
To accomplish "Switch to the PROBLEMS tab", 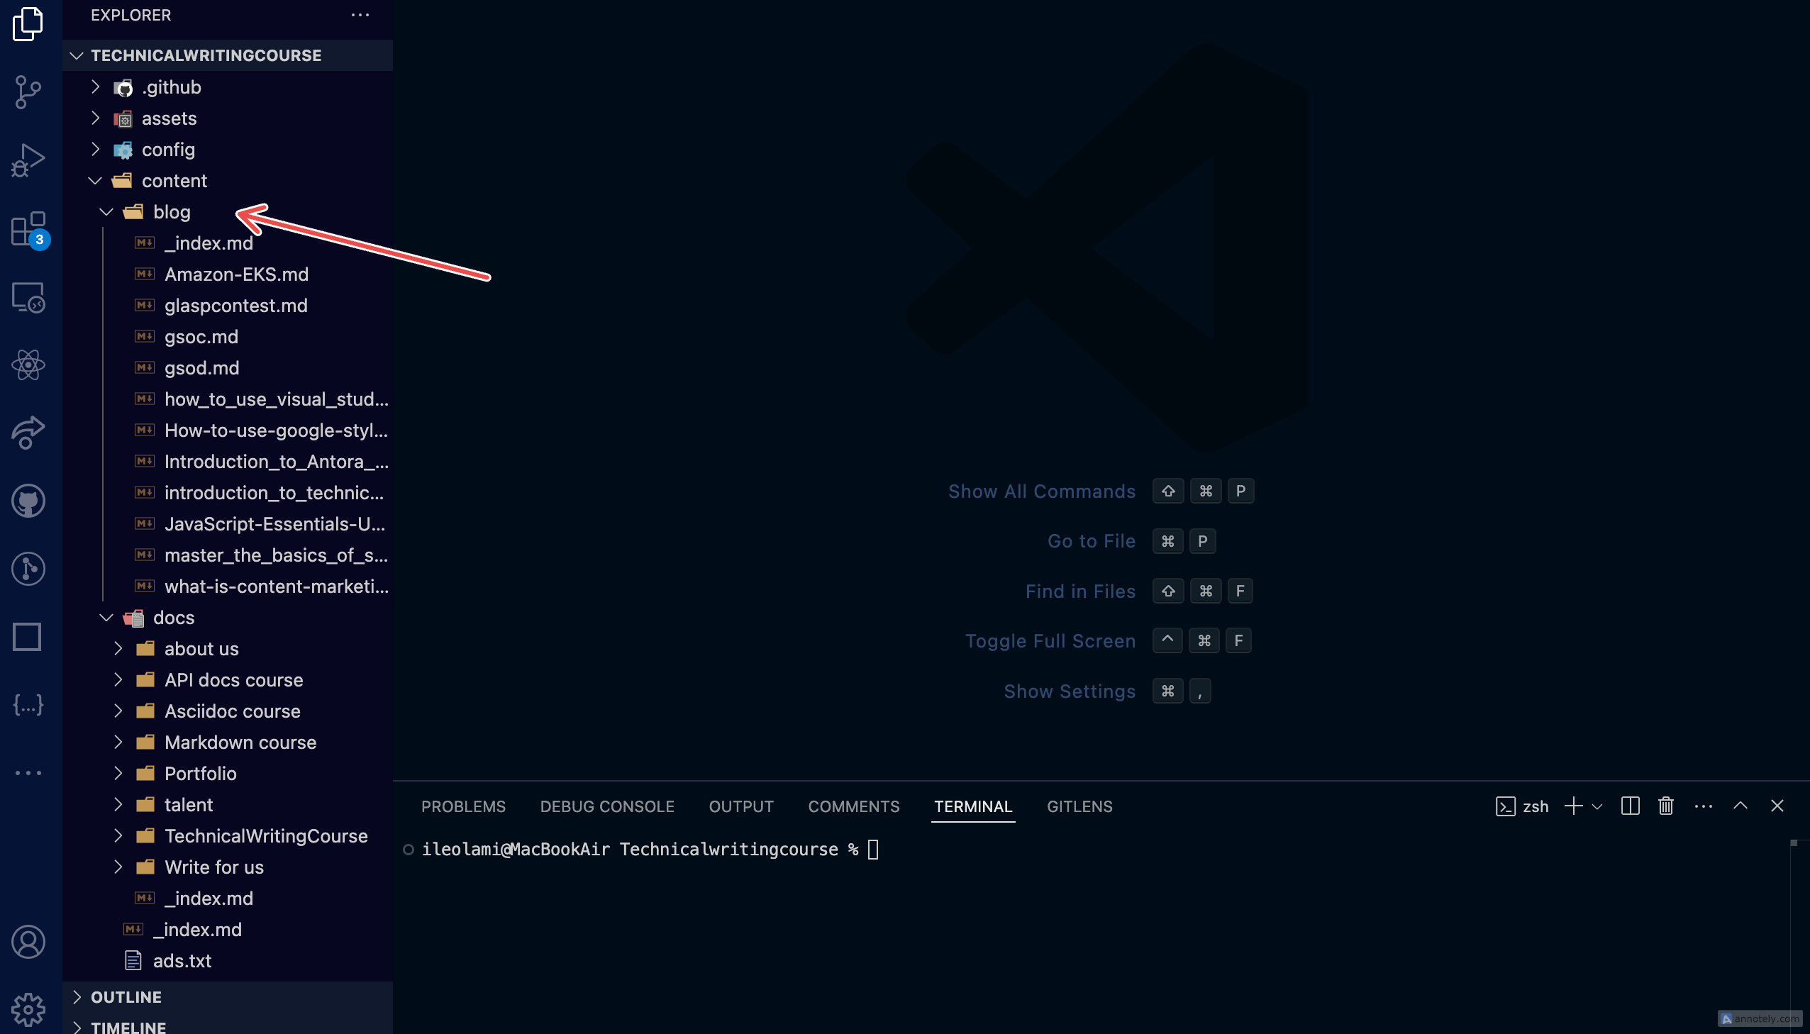I will pyautogui.click(x=463, y=806).
